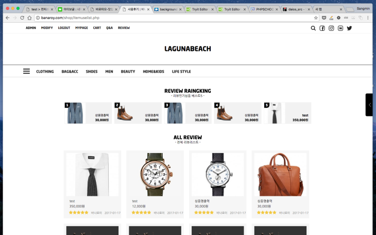Open the Facebook social icon
This screenshot has width=376, height=235.
322,28
